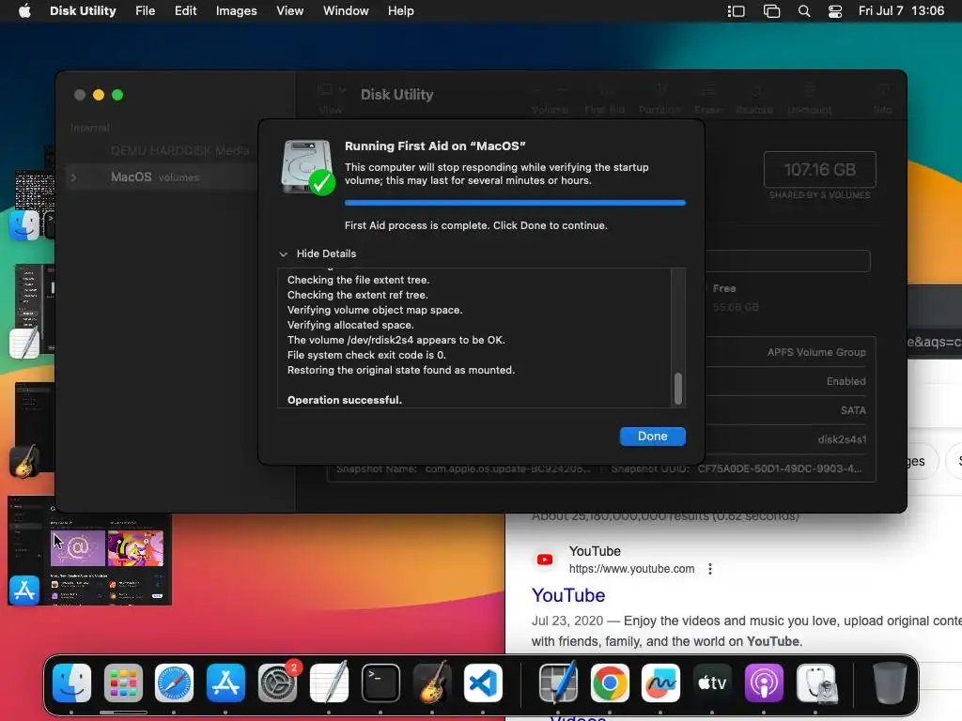This screenshot has height=721, width=962.
Task: Click the Done button in First Aid dialog
Action: click(x=652, y=436)
